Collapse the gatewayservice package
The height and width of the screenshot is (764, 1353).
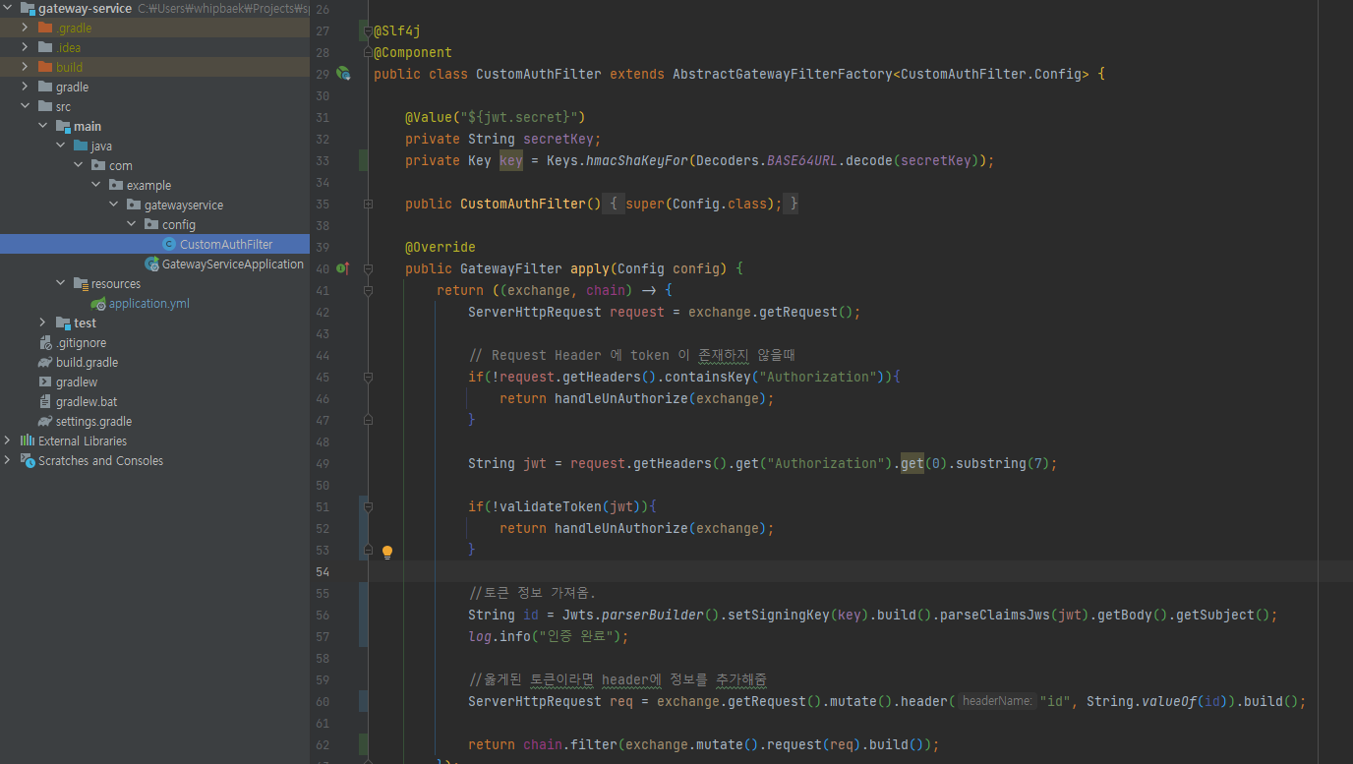(x=114, y=205)
